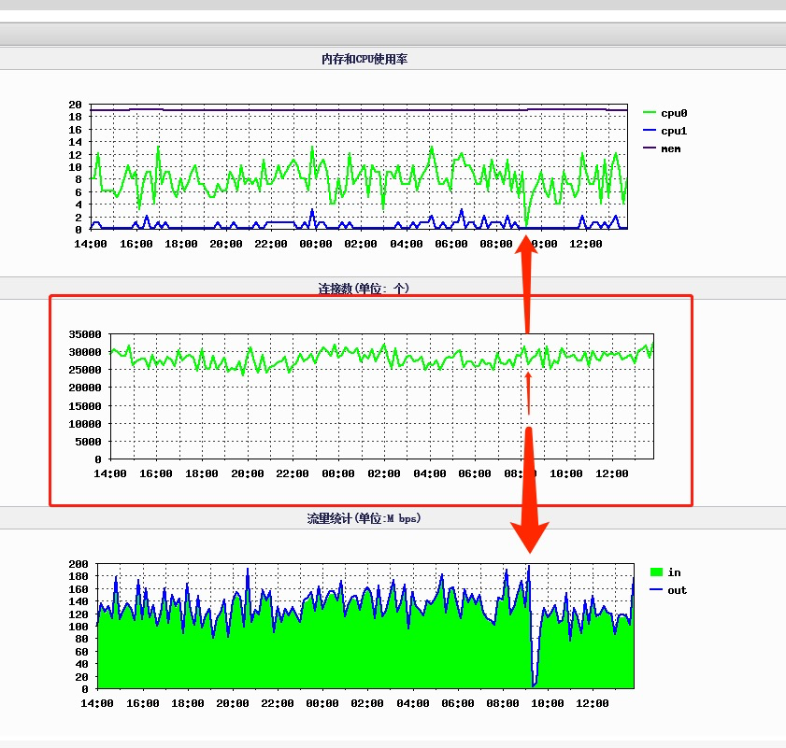Image resolution: width=786 pixels, height=748 pixels.
Task: Click the cpu1 blue legend marker
Action: [x=650, y=130]
